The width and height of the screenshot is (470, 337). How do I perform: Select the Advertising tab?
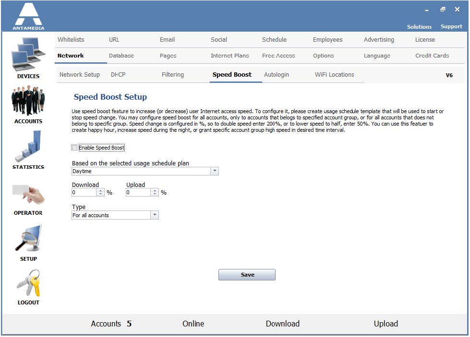click(x=379, y=39)
